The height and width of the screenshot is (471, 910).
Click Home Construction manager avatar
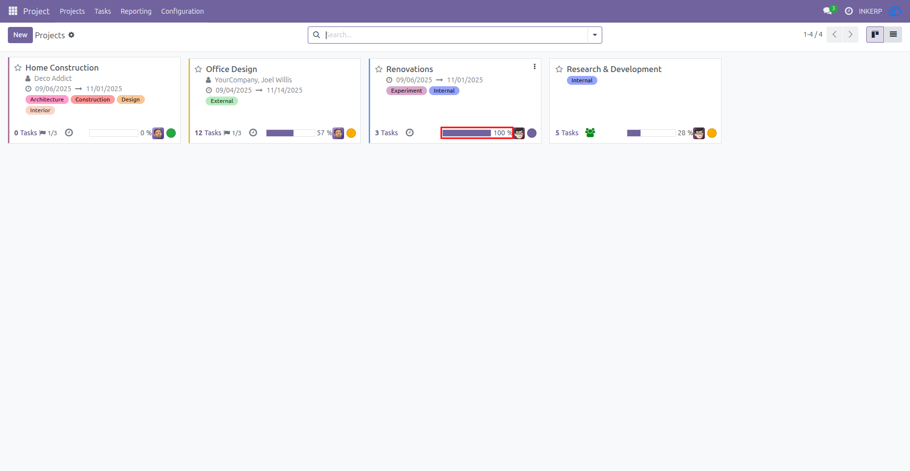click(158, 133)
